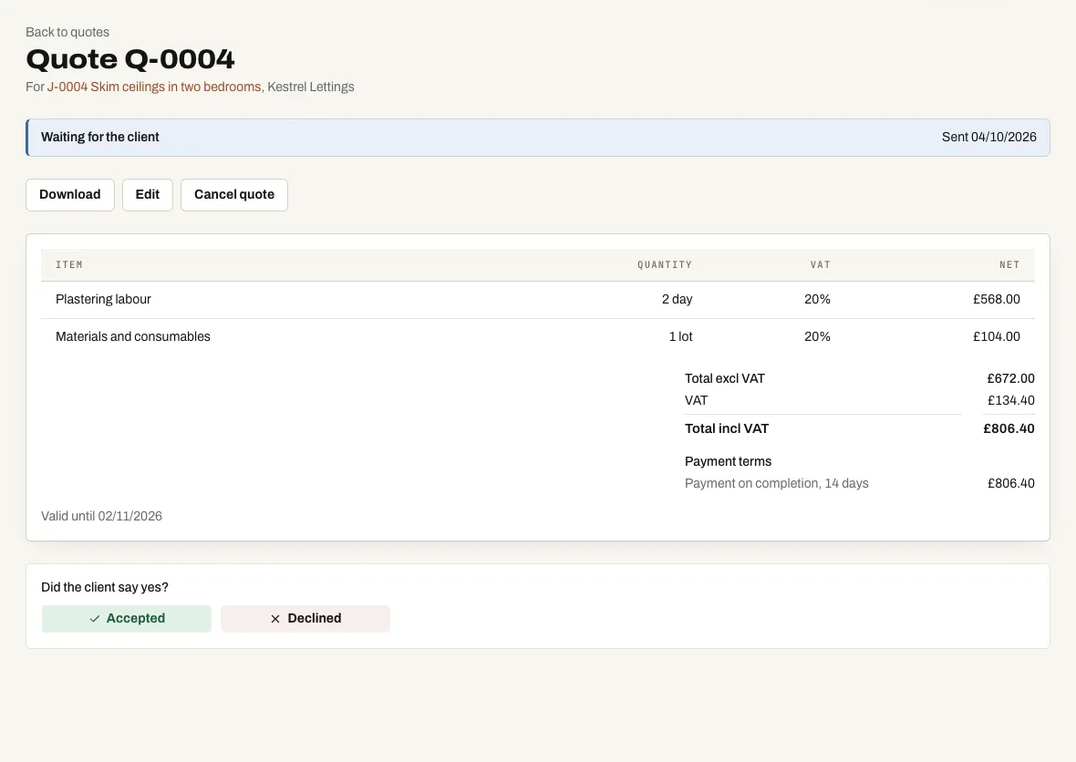Download the quote
This screenshot has height=762, width=1076.
pyautogui.click(x=70, y=195)
